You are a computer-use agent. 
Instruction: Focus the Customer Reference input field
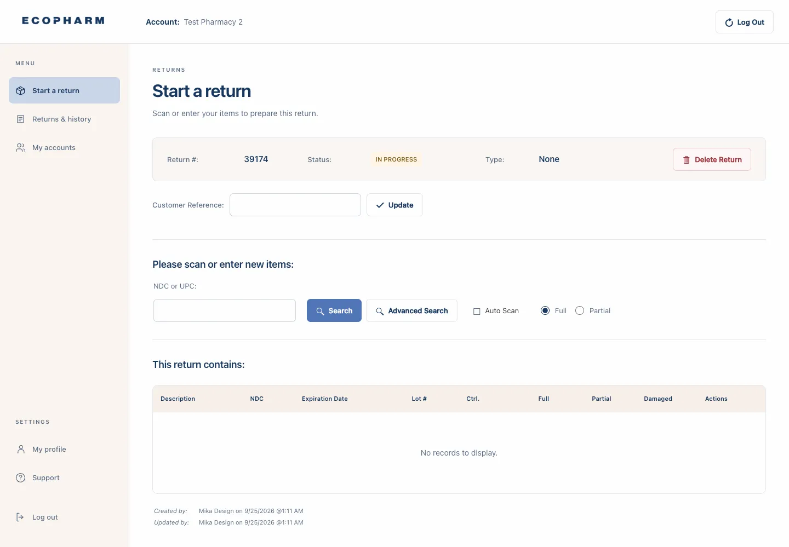pos(295,205)
